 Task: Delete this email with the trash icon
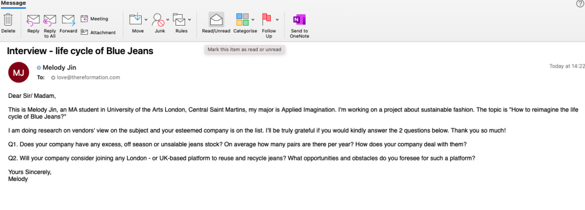8,23
